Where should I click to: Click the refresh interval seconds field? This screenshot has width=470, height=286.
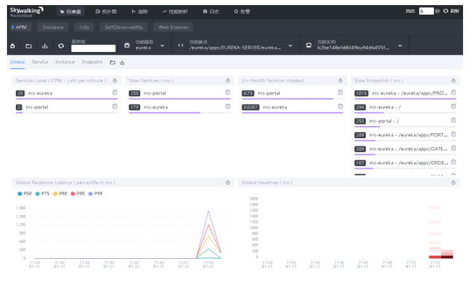426,11
